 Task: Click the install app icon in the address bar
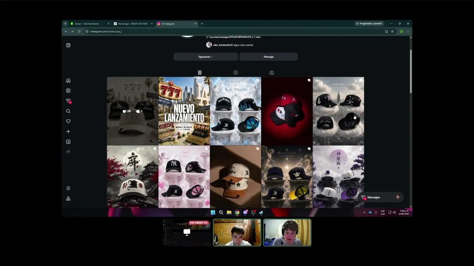click(x=386, y=31)
